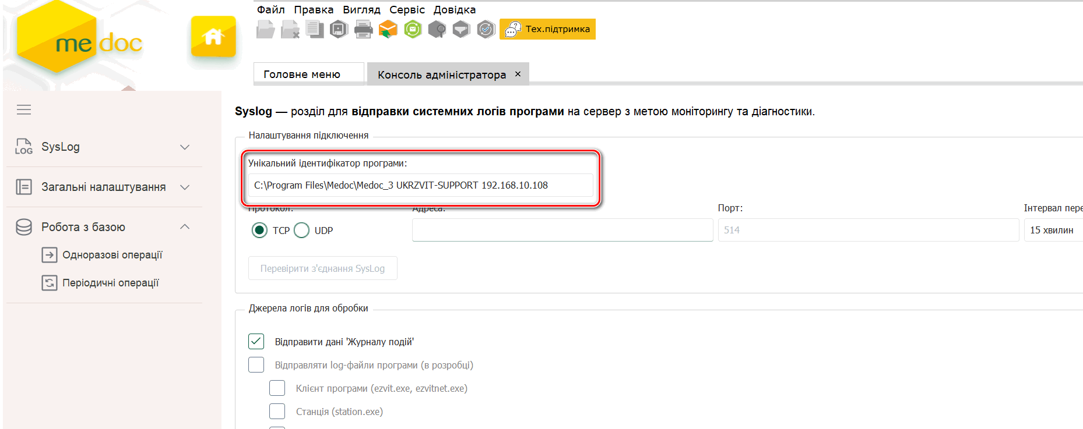
Task: Expand the SysLog sidebar section
Action: click(x=185, y=147)
